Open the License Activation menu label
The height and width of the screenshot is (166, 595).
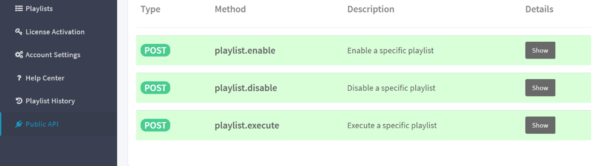tap(55, 32)
